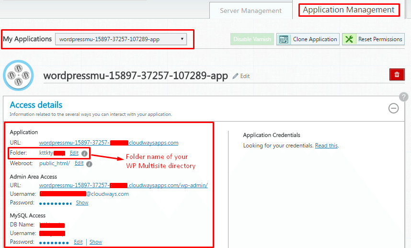Show the Admin Area password
Image resolution: width=411 pixels, height=248 pixels.
82,203
